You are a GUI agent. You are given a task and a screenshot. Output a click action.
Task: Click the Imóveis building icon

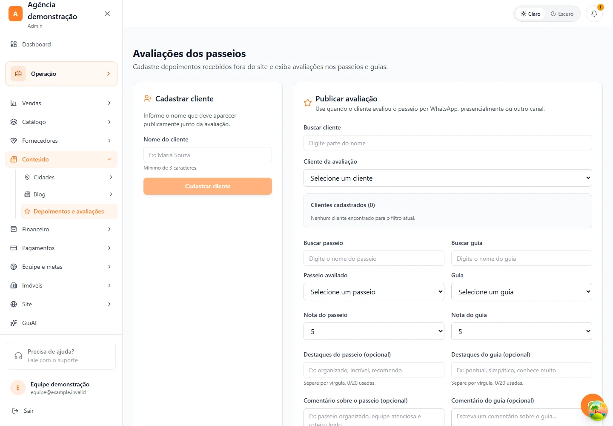[14, 285]
